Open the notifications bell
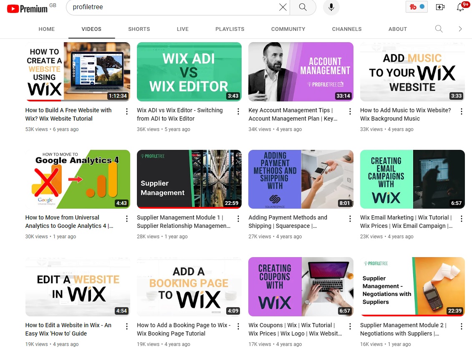 click(461, 7)
